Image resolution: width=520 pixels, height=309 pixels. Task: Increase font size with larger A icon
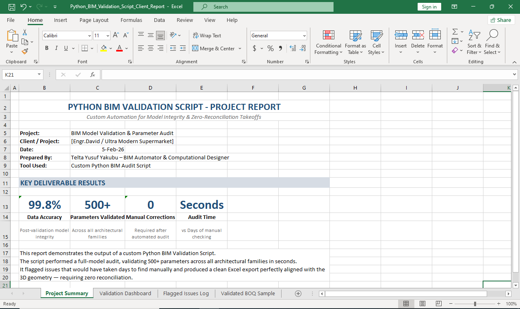click(116, 36)
